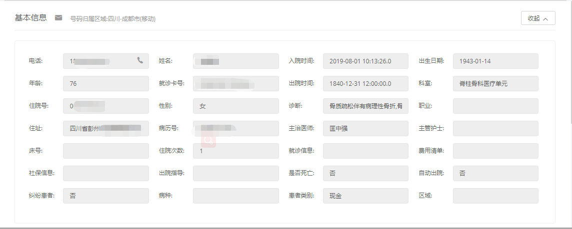Click the 纠纷患者 field showing 否
The width and height of the screenshot is (572, 229).
pos(106,196)
